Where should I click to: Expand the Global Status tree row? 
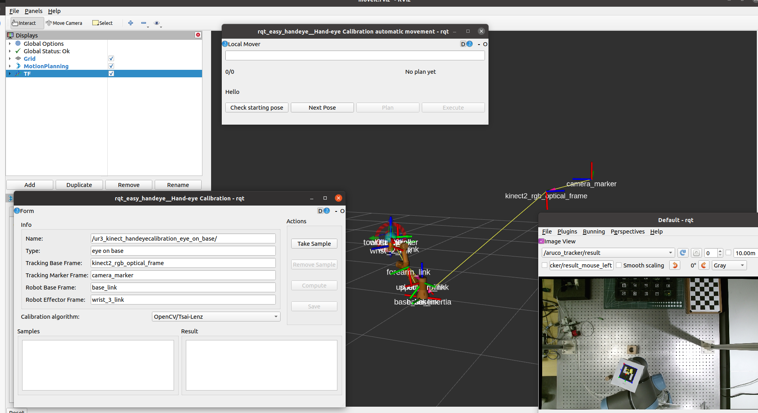10,51
